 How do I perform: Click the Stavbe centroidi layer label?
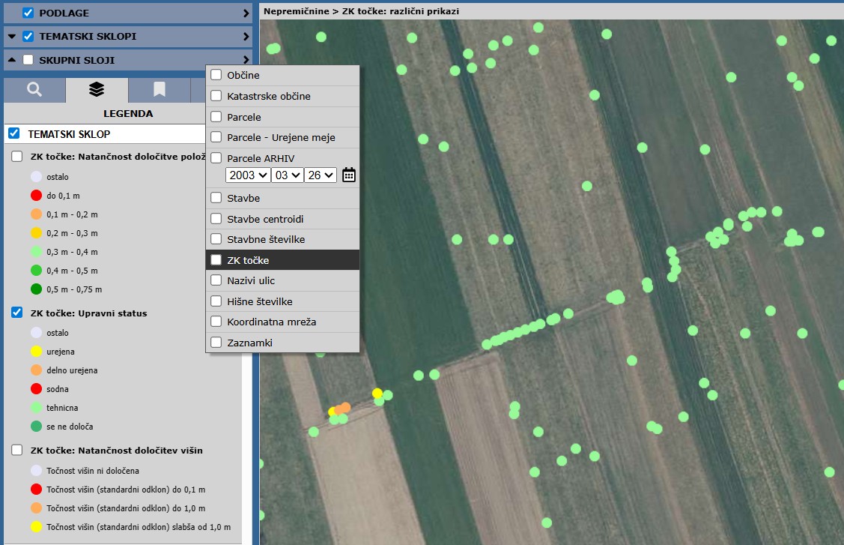(x=265, y=219)
